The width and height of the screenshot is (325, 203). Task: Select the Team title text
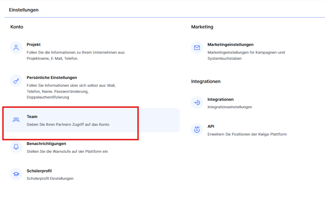click(x=32, y=117)
